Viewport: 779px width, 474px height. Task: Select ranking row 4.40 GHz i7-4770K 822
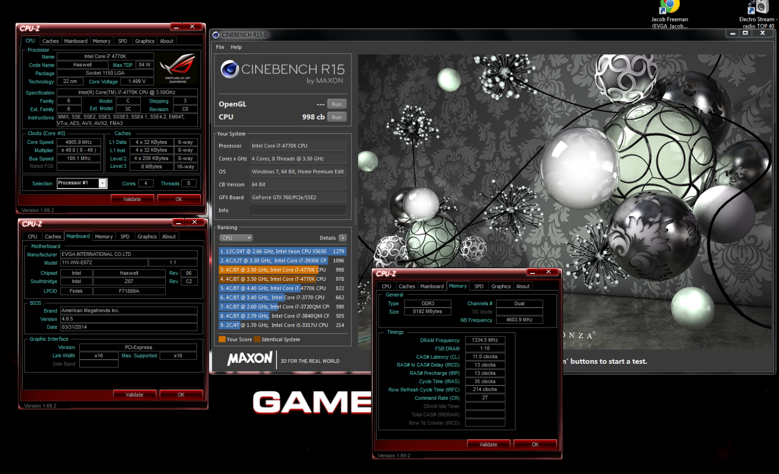tap(282, 288)
